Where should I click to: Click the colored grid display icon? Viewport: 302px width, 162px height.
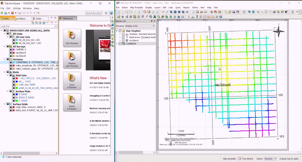135,17
